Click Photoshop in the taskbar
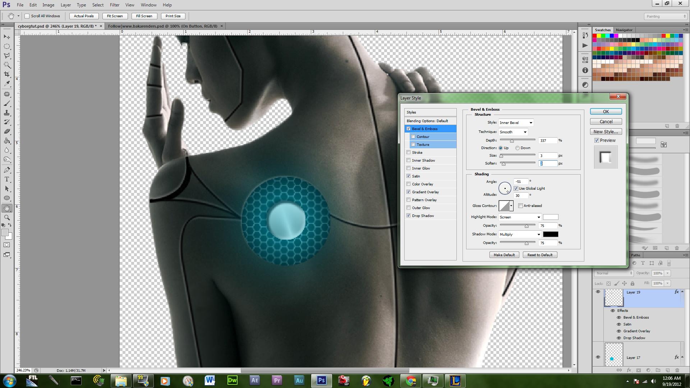Screen dimensions: 690x388 (321, 380)
